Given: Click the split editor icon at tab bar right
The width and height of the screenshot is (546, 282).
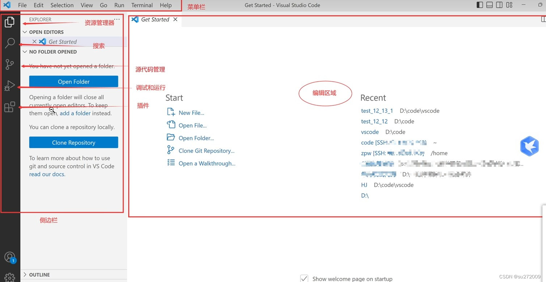Looking at the screenshot, I should coord(543,19).
